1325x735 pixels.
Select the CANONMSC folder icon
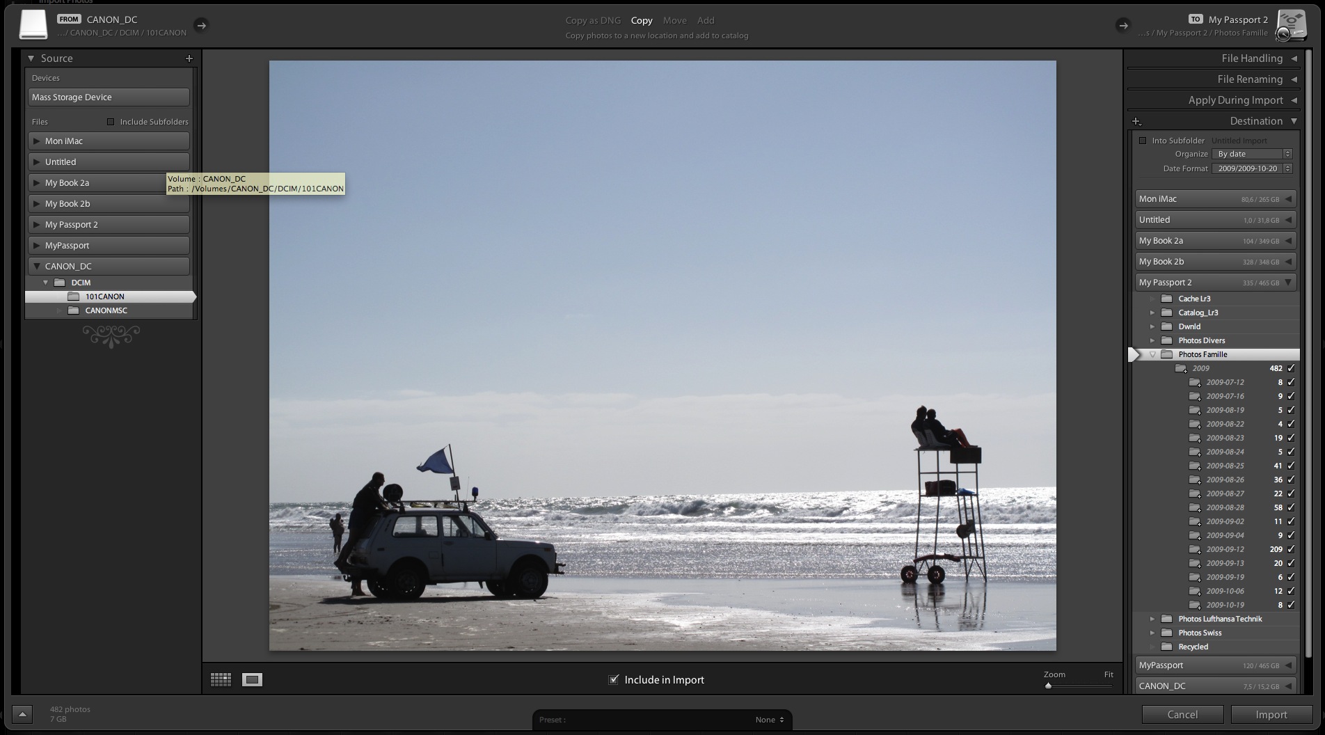pos(74,310)
